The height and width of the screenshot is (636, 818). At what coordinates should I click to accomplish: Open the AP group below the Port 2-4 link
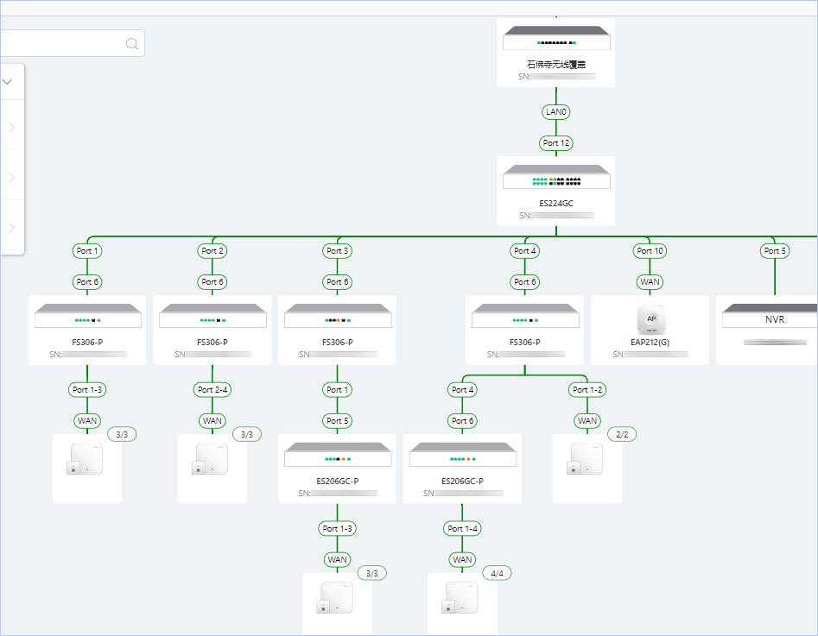point(212,469)
